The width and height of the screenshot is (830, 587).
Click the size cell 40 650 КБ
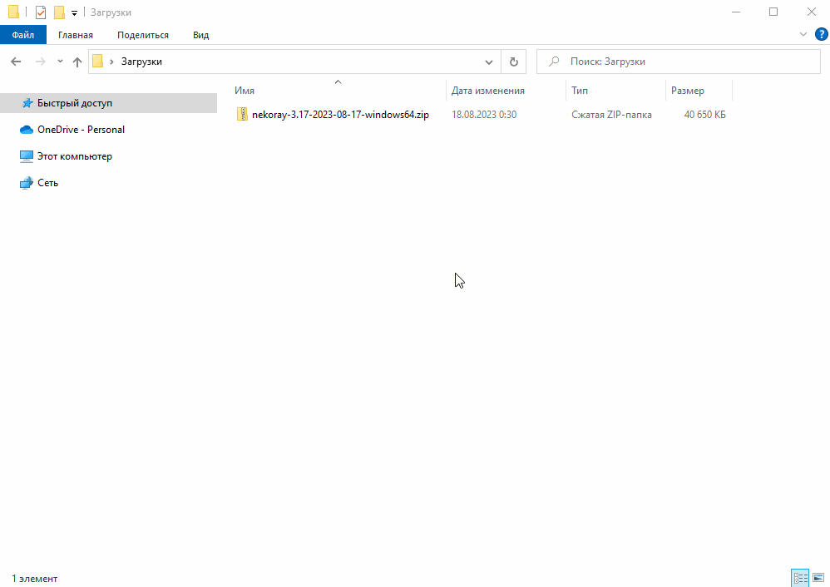[704, 115]
